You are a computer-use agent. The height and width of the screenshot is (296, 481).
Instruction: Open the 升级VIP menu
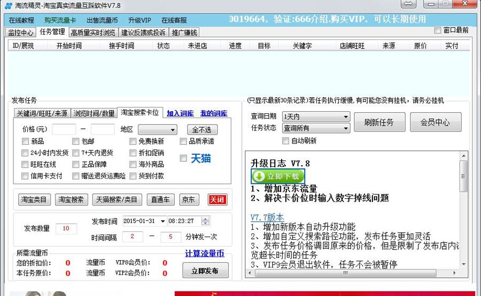point(139,20)
